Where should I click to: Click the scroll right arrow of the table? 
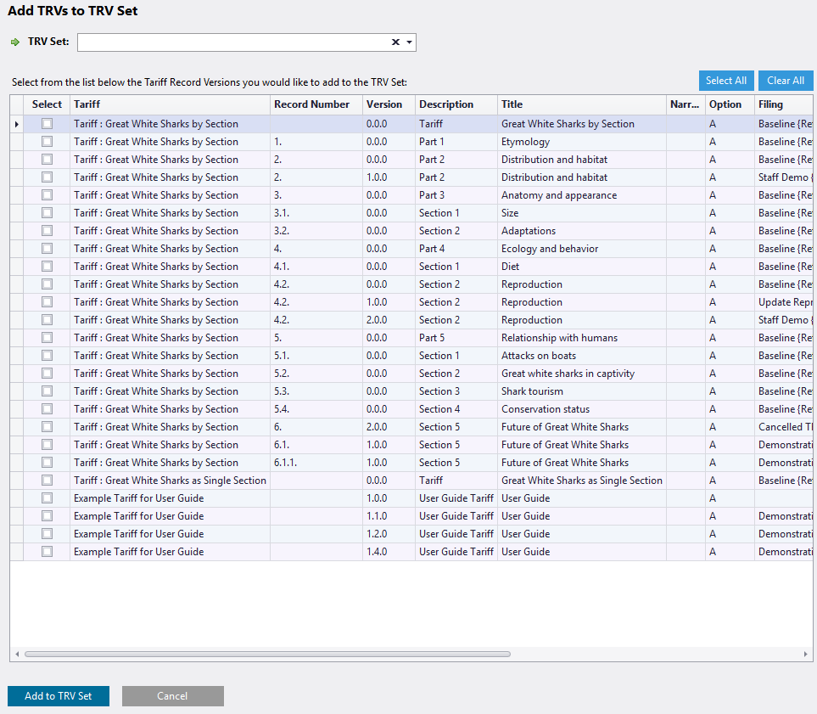805,654
